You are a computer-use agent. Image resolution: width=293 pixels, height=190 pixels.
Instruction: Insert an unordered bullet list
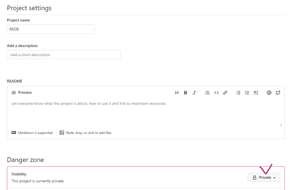click(x=238, y=93)
